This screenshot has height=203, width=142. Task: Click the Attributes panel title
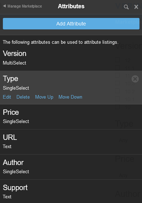(x=71, y=6)
